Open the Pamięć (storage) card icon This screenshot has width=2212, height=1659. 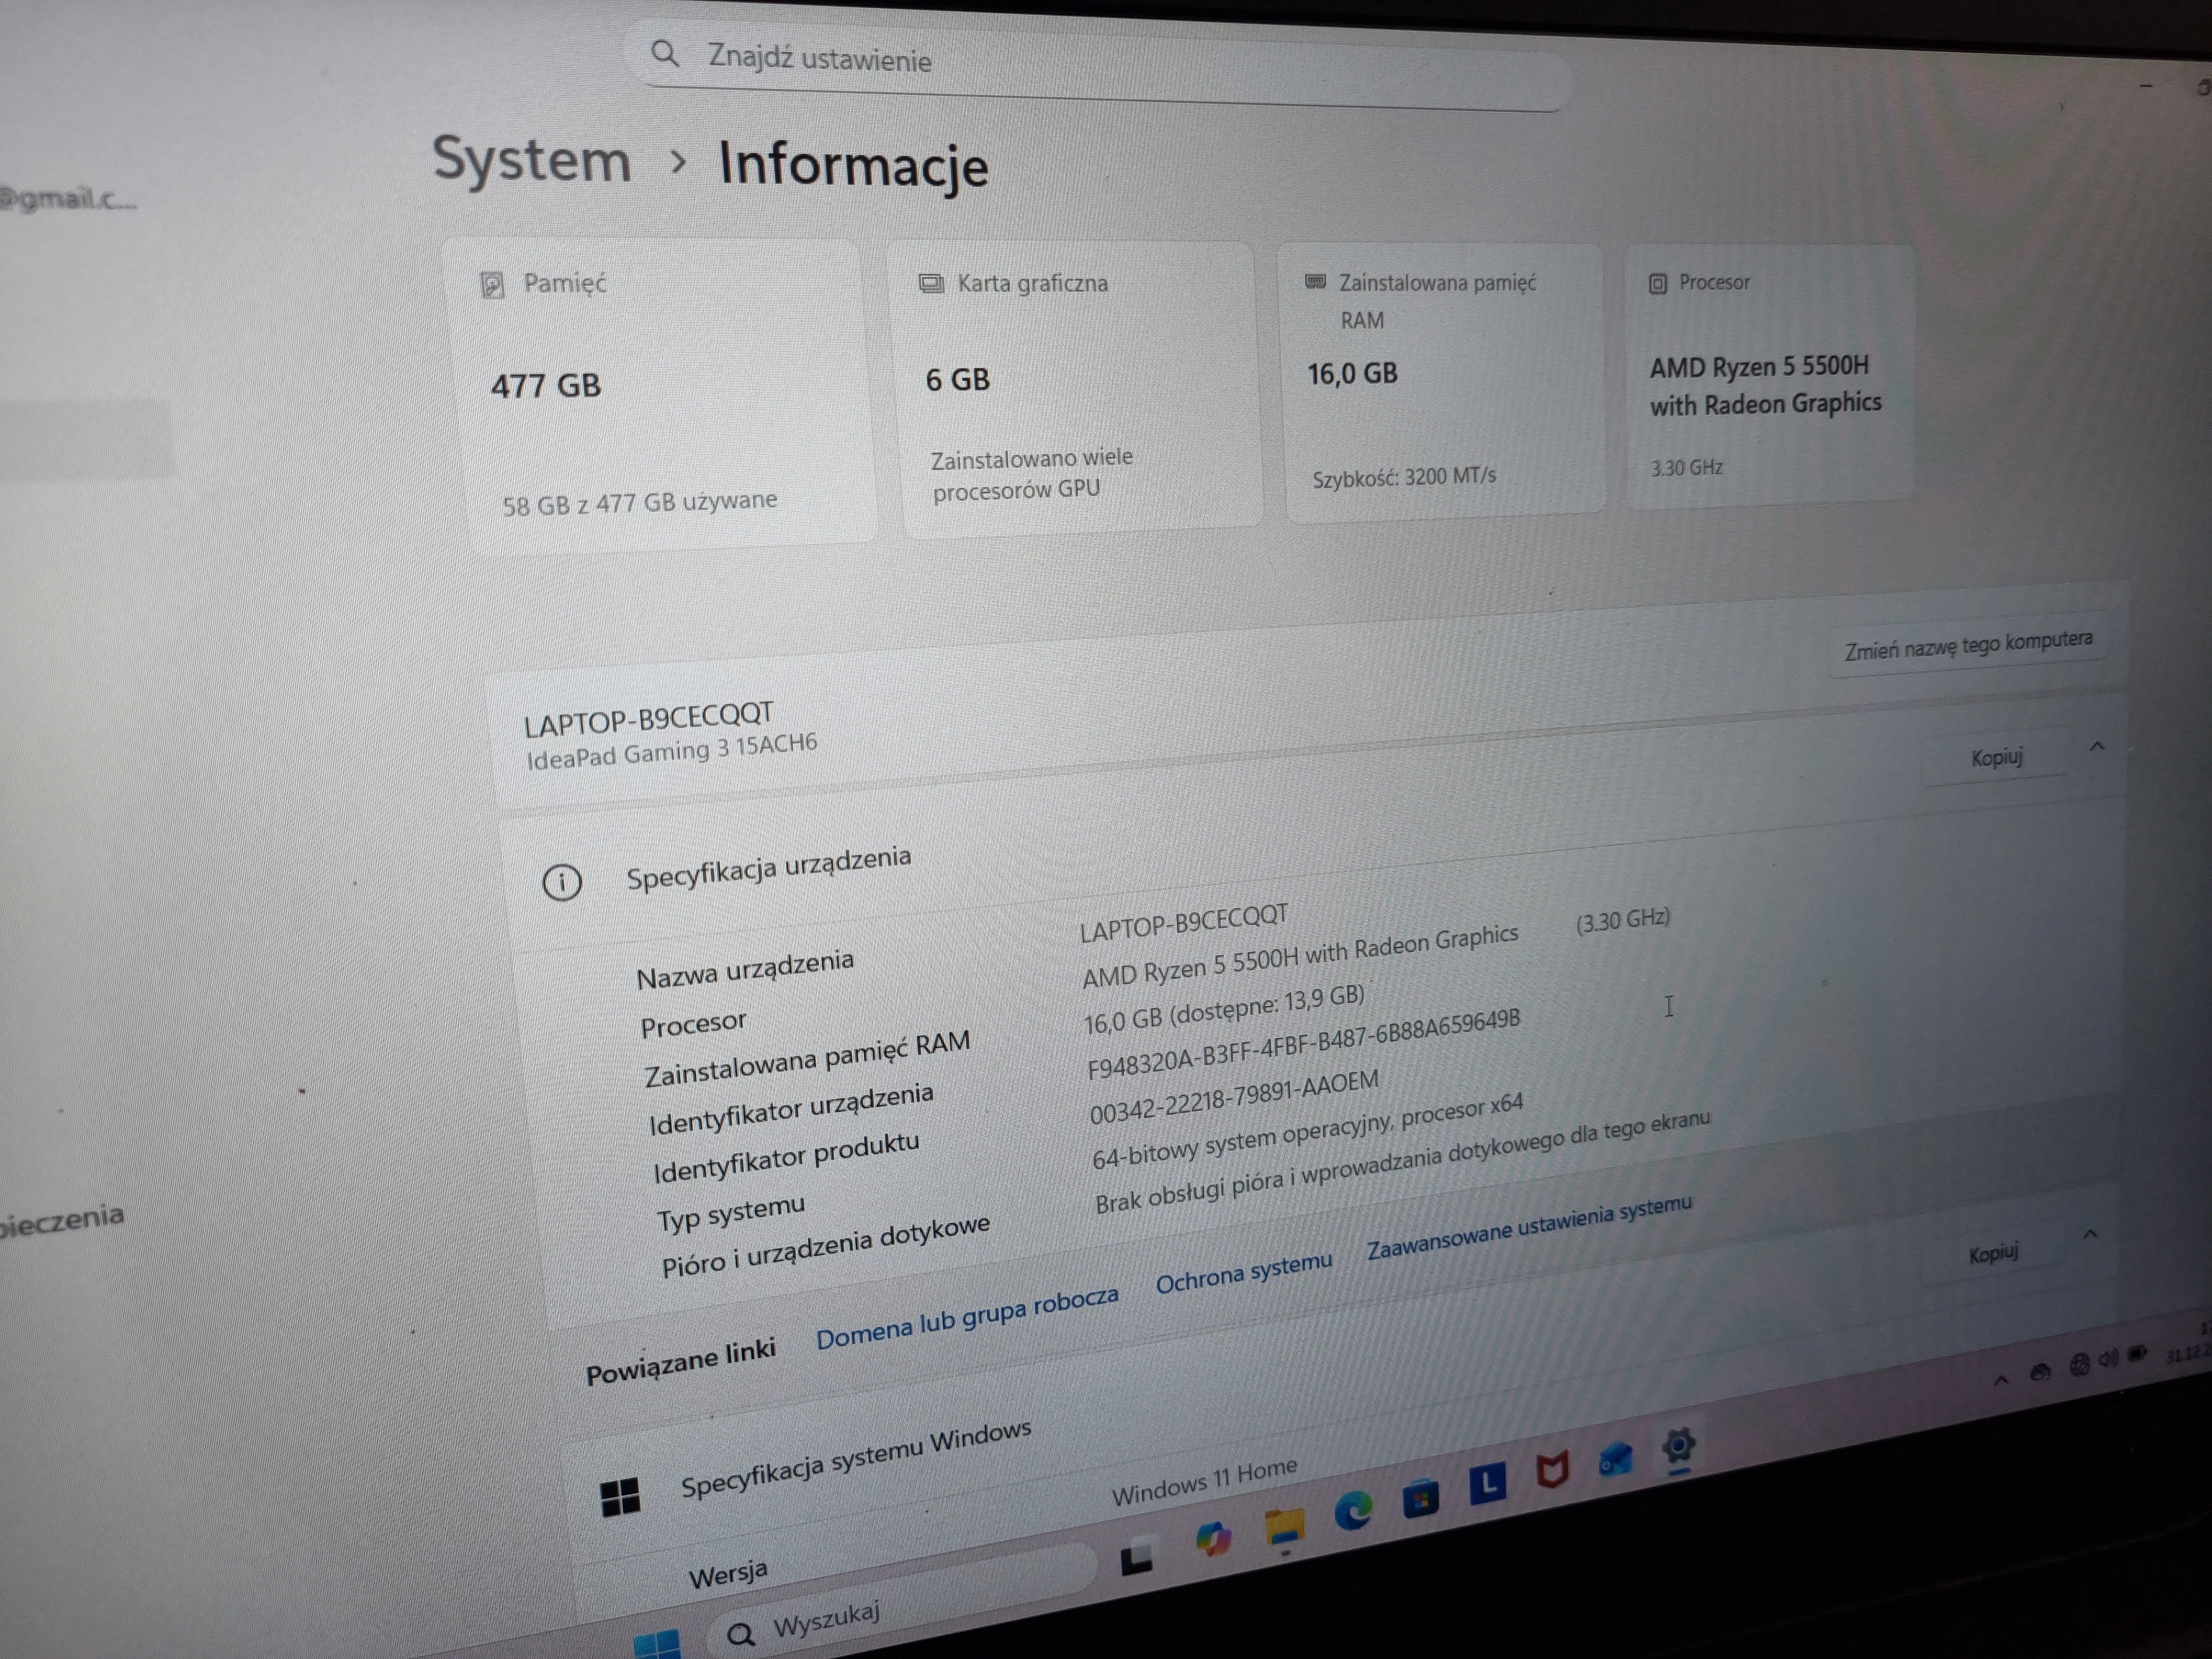click(492, 286)
